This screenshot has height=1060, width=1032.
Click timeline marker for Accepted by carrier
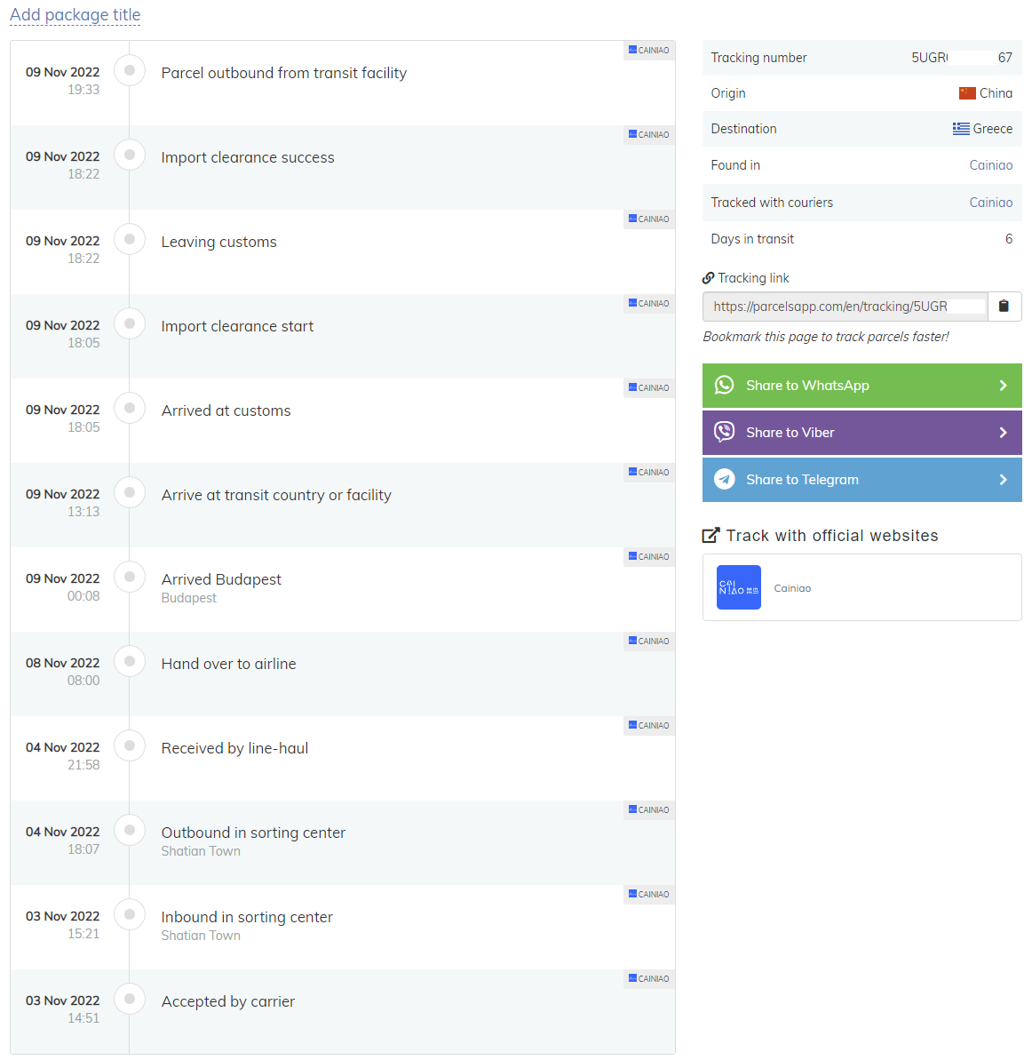coord(130,1000)
